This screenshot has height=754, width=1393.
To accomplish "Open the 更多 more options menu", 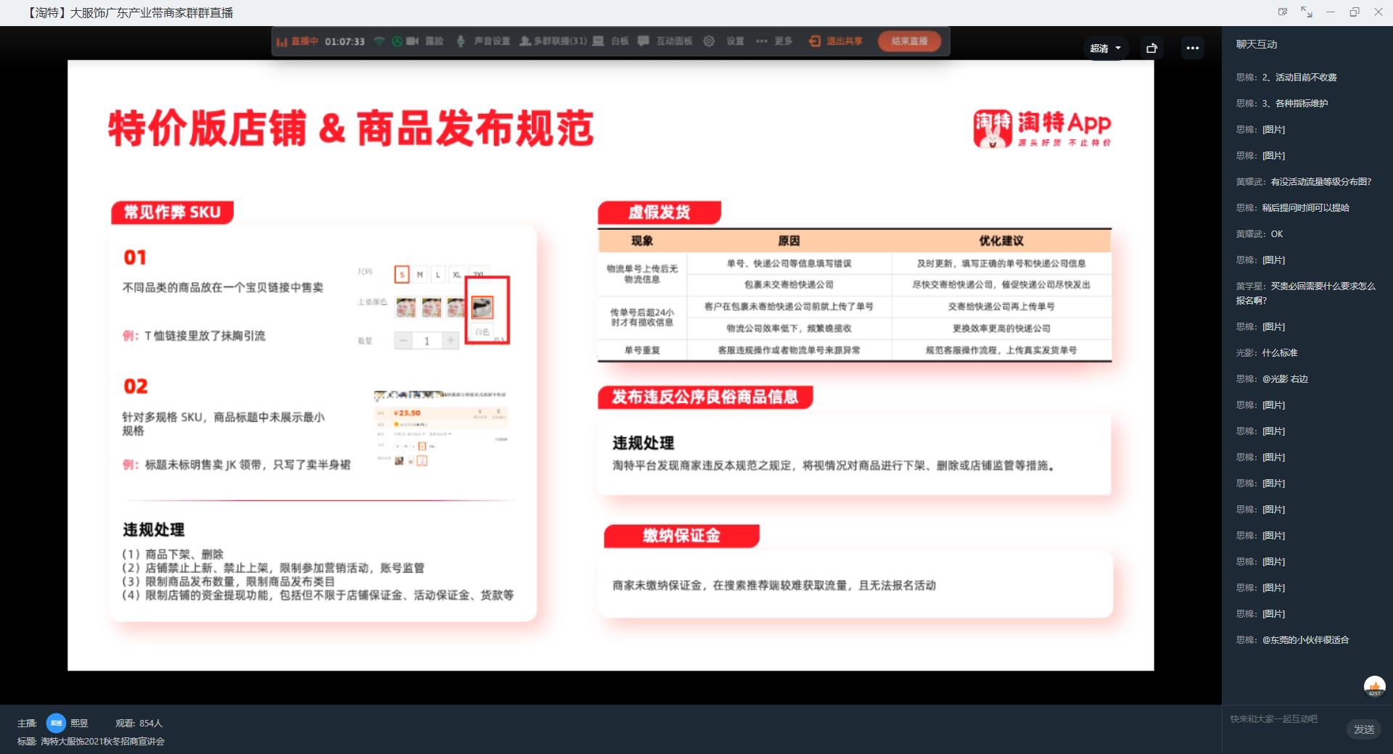I will click(x=774, y=41).
